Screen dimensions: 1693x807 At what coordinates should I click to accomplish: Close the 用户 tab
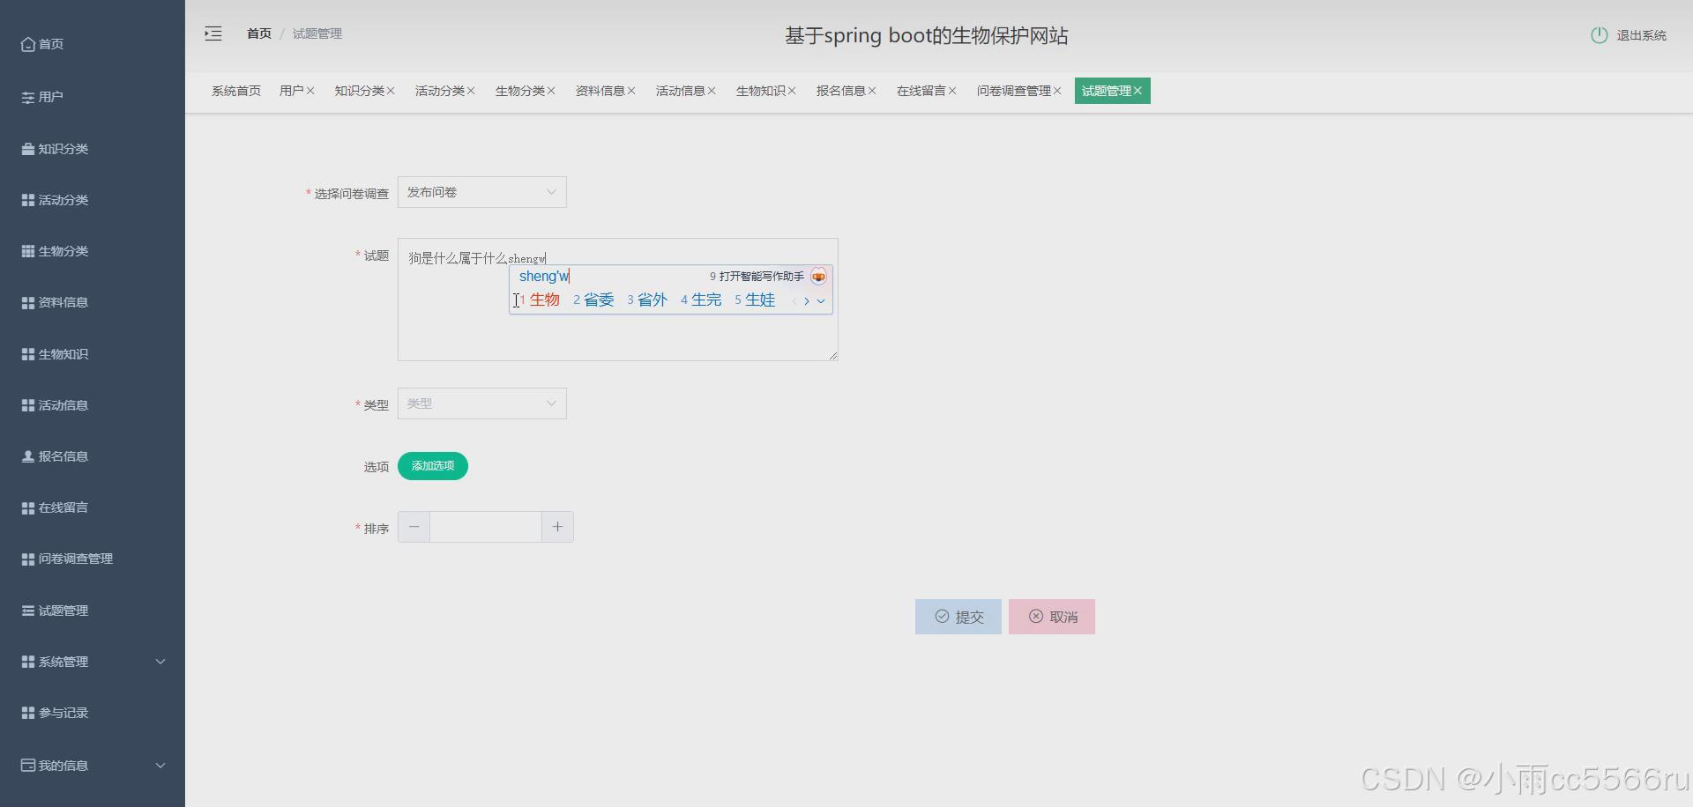tap(310, 91)
